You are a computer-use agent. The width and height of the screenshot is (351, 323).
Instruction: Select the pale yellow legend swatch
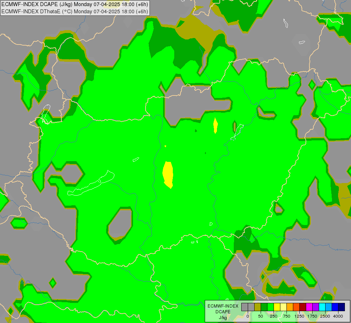click(x=283, y=307)
